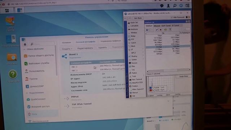Image resolution: width=231 pixels, height=130 pixels.
Task: Click Удалить button
Action: tap(103, 47)
